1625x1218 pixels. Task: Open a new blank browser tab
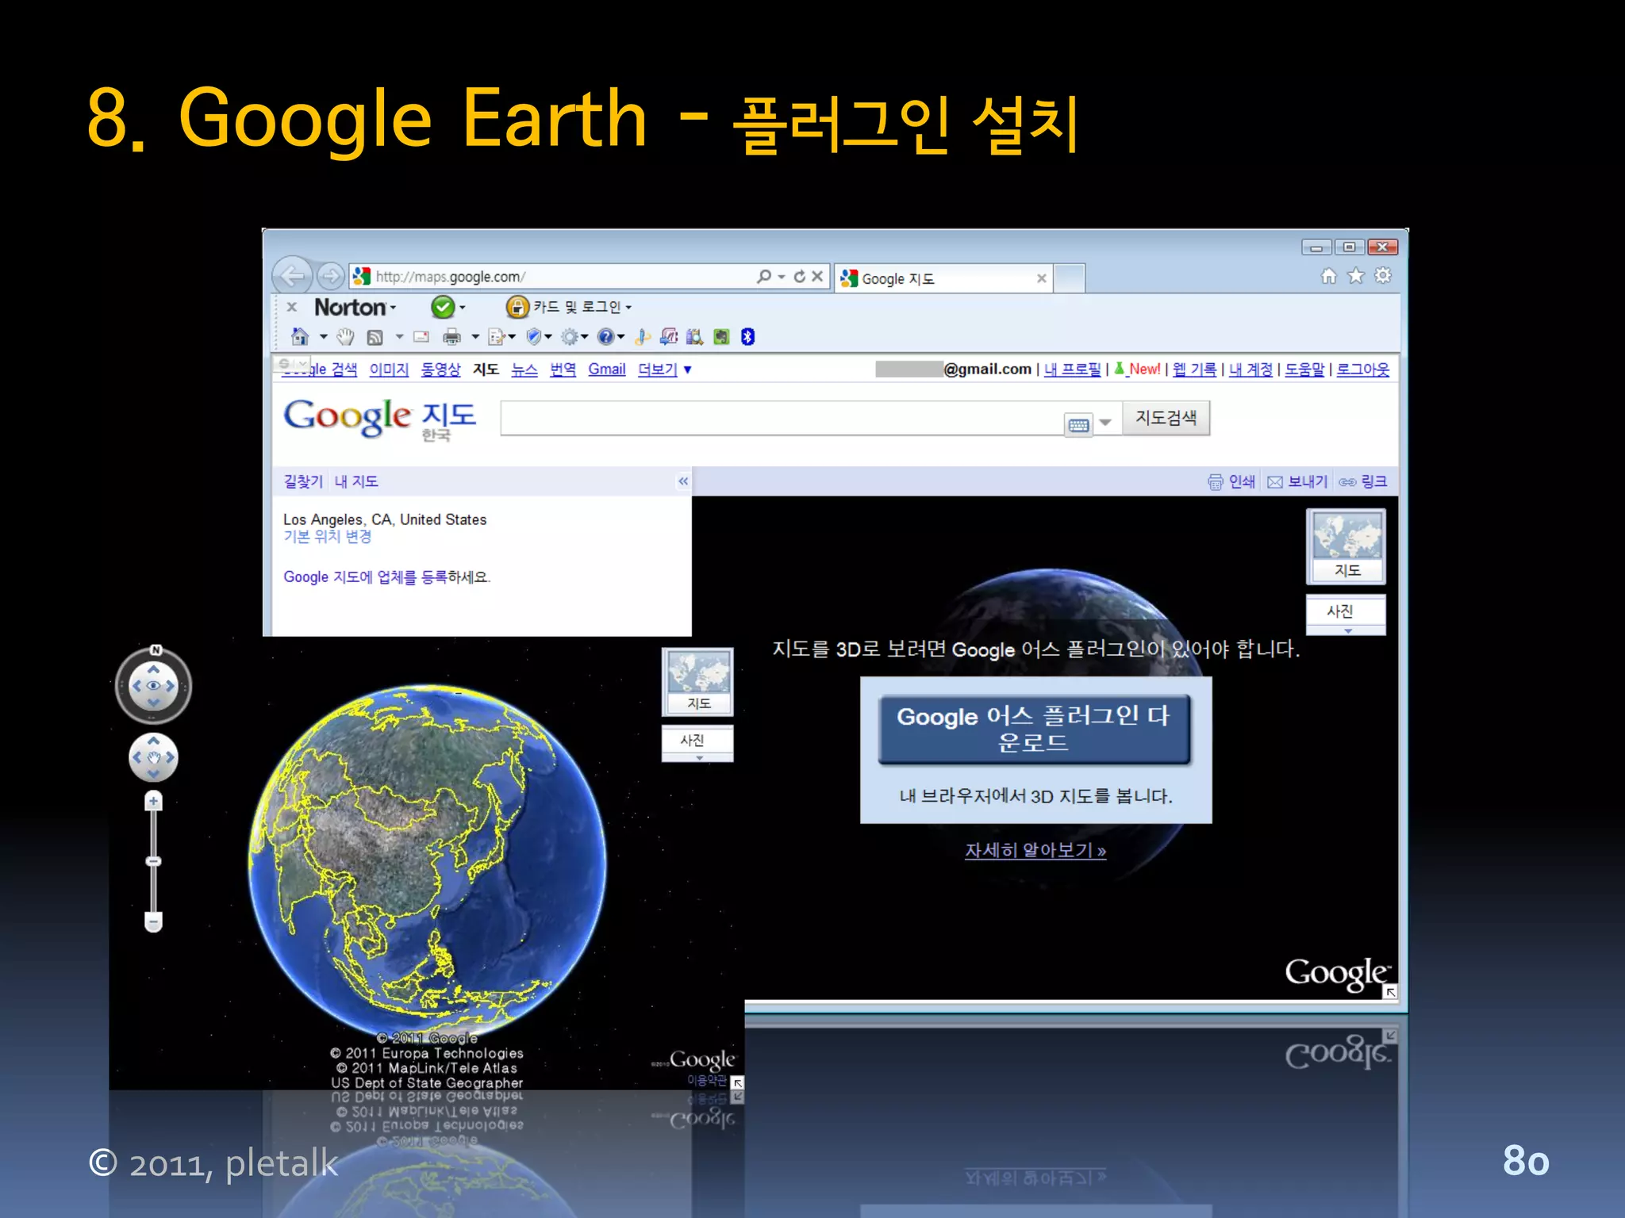[x=1070, y=279]
